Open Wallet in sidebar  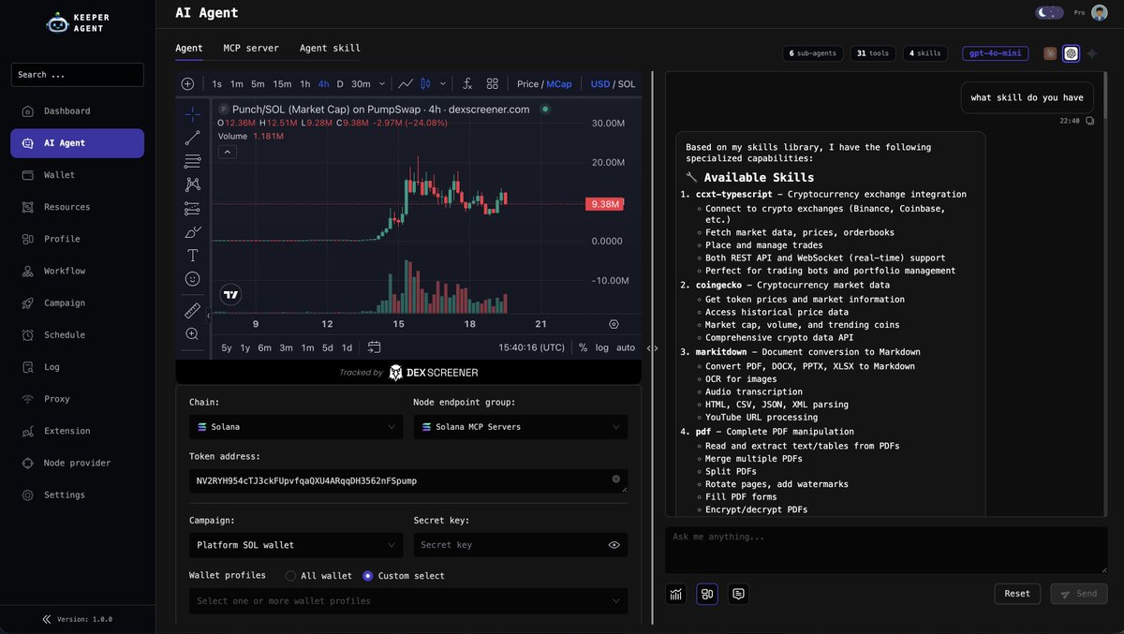[x=77, y=175]
